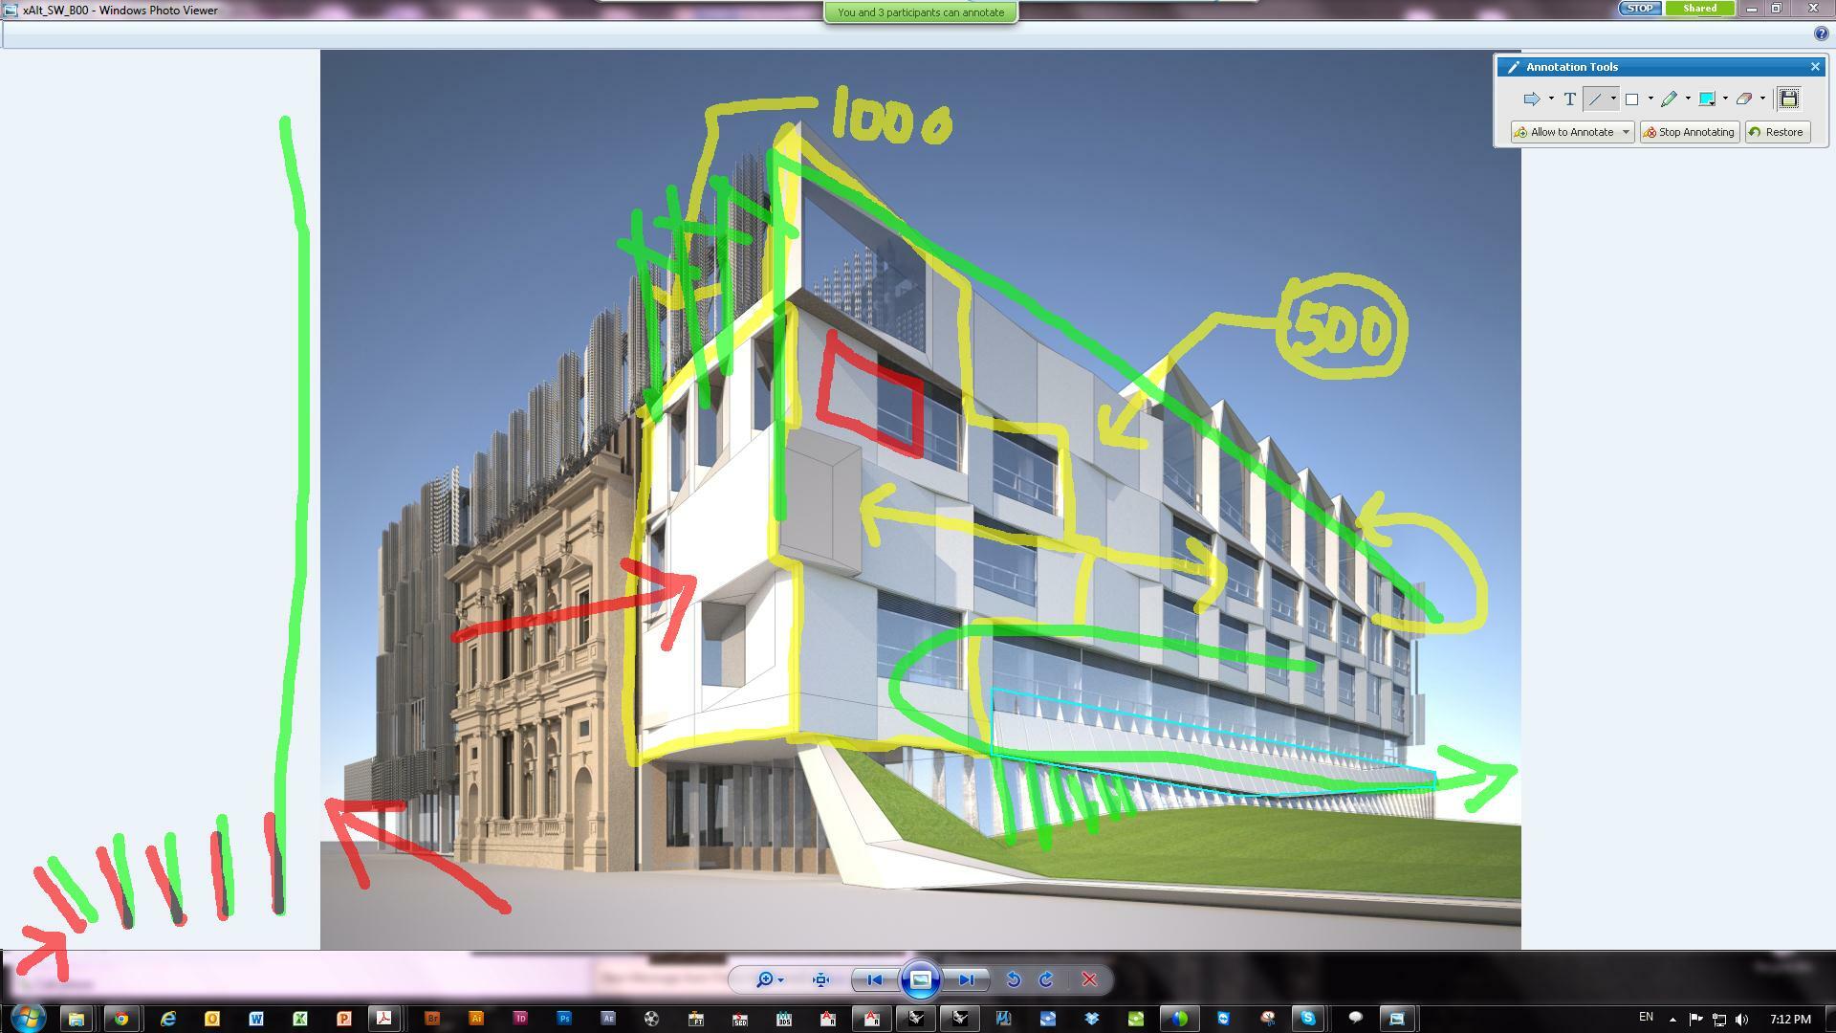Click the Stop Annotating button
Screen dimensions: 1836x1033
pos(1689,132)
